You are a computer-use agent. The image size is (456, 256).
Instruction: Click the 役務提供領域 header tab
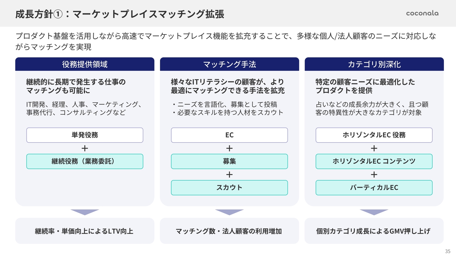coord(85,64)
